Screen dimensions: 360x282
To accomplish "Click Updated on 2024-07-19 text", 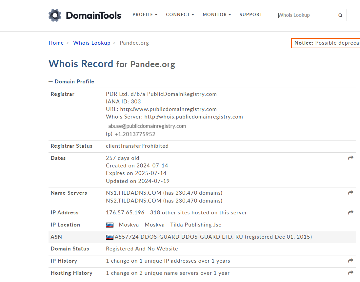I will point(138,181).
